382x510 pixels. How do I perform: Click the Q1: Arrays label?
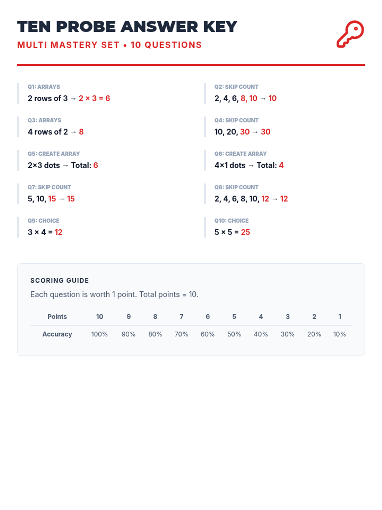(x=44, y=87)
